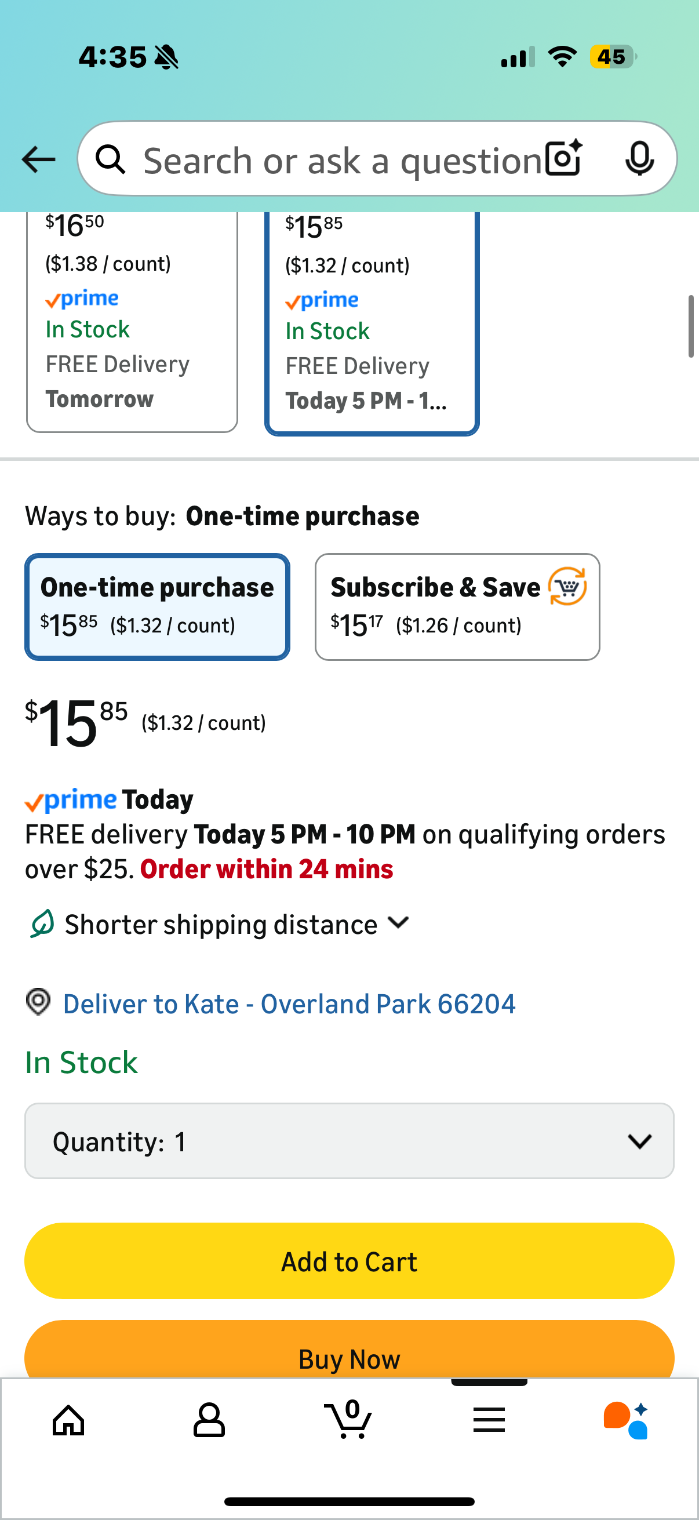
Task: Open camera lens search icon
Action: [x=563, y=158]
